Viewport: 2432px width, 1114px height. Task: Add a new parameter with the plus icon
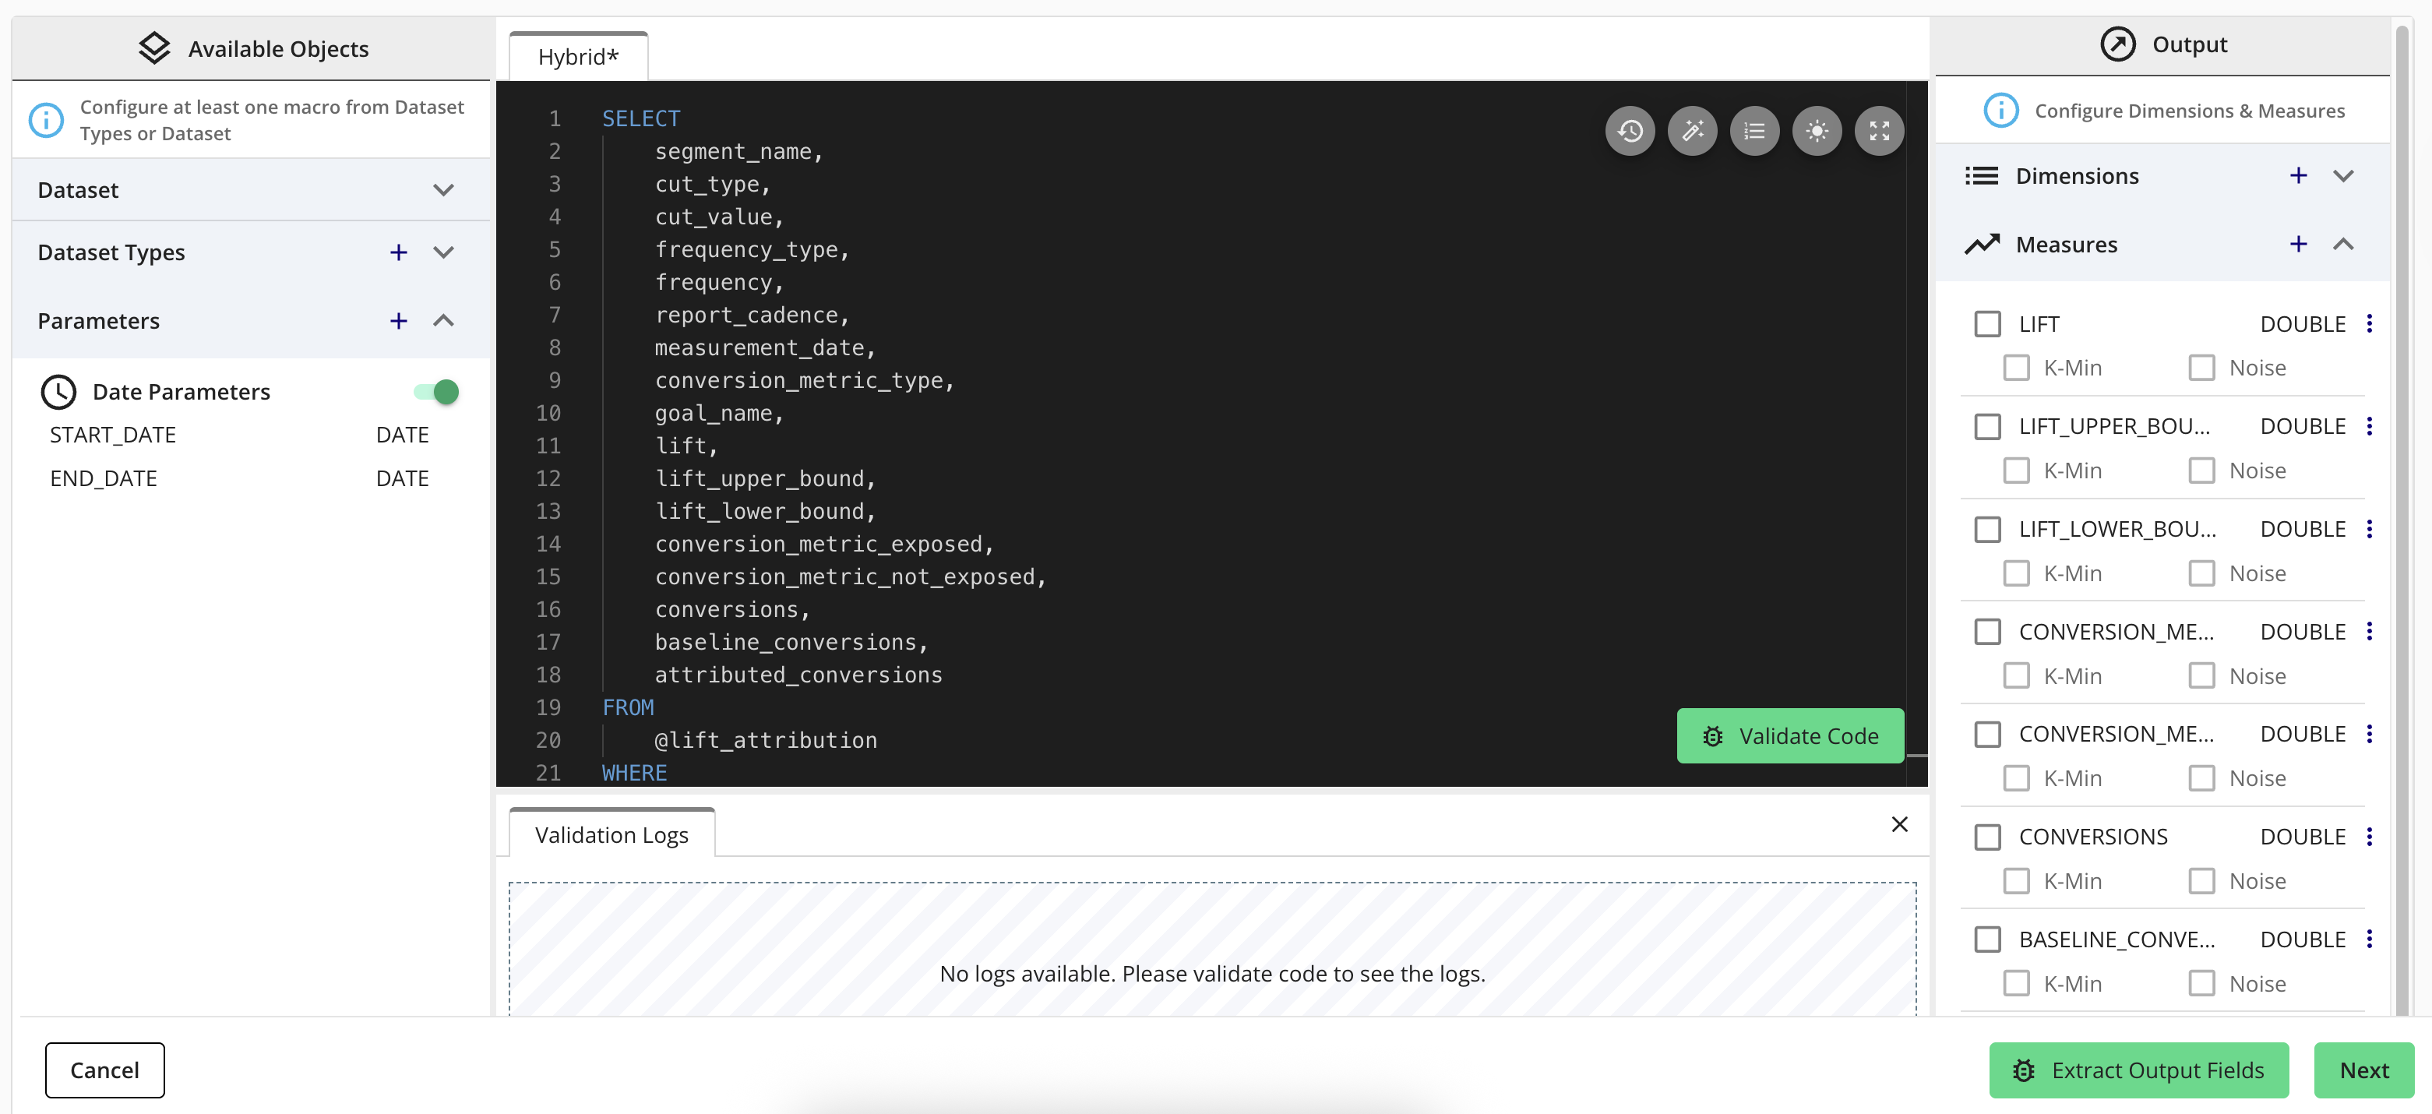point(398,321)
